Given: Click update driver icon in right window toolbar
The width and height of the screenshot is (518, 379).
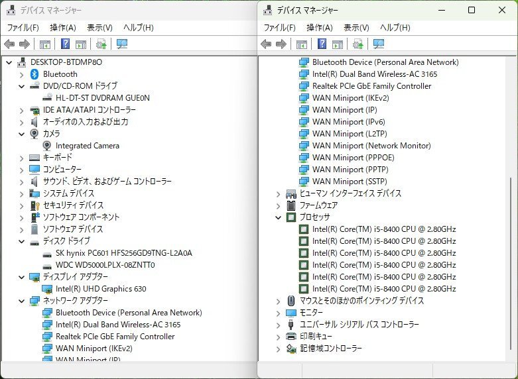Looking at the screenshot, I should pyautogui.click(x=357, y=44).
